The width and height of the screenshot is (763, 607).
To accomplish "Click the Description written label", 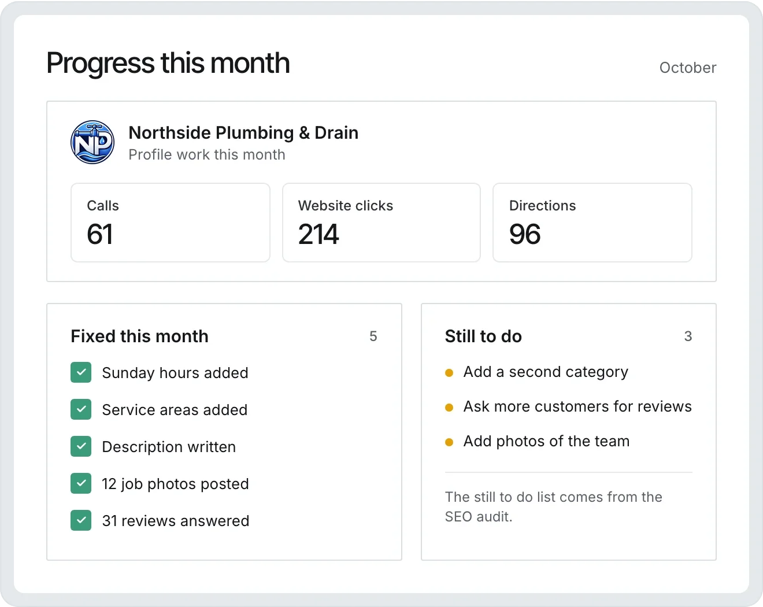I will [x=169, y=447].
